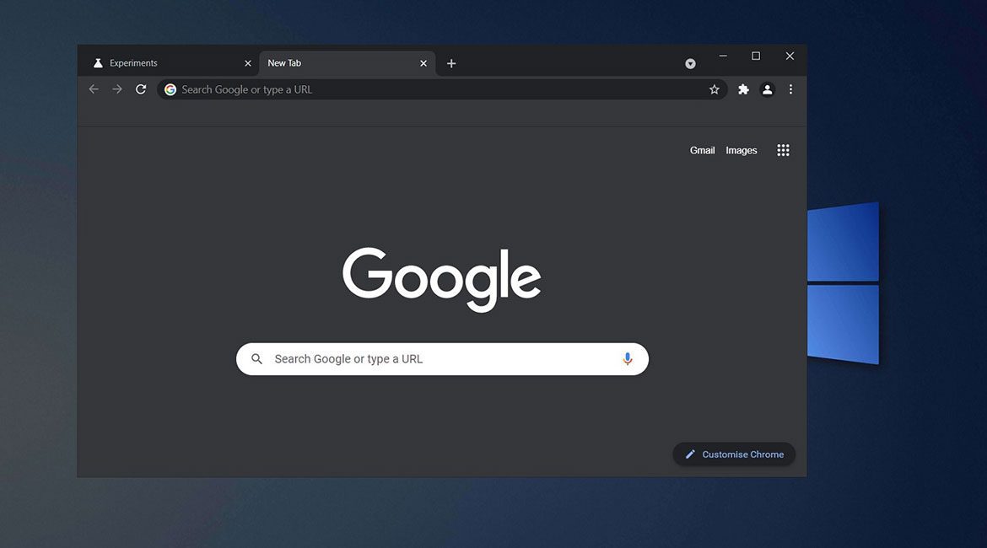Bookmark this page with the star icon
The height and width of the screenshot is (548, 987).
coord(714,89)
